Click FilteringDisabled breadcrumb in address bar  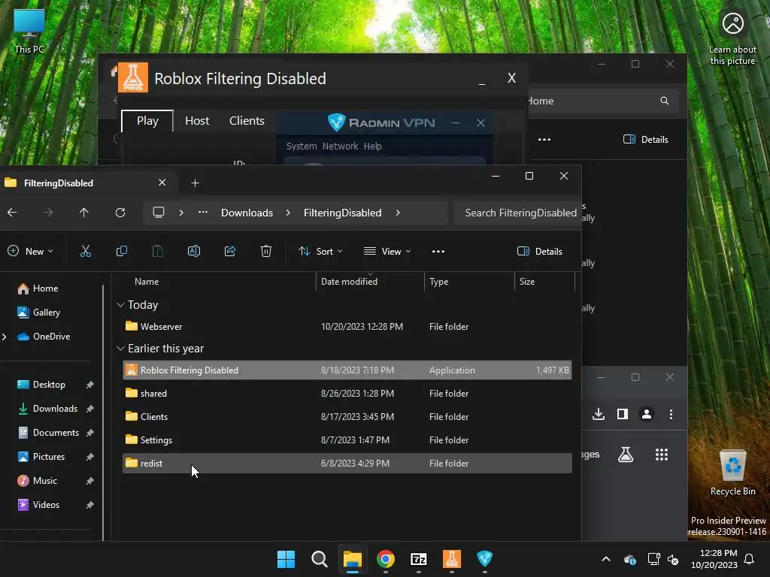pos(342,213)
